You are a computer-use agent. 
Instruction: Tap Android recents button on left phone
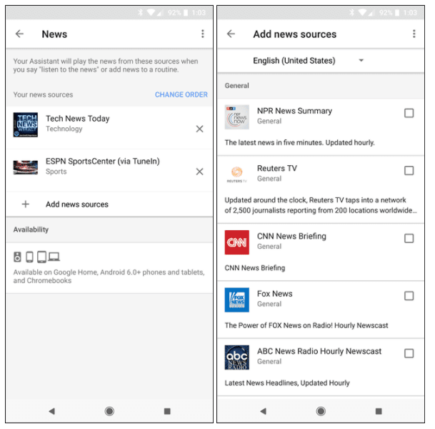pyautogui.click(x=167, y=411)
